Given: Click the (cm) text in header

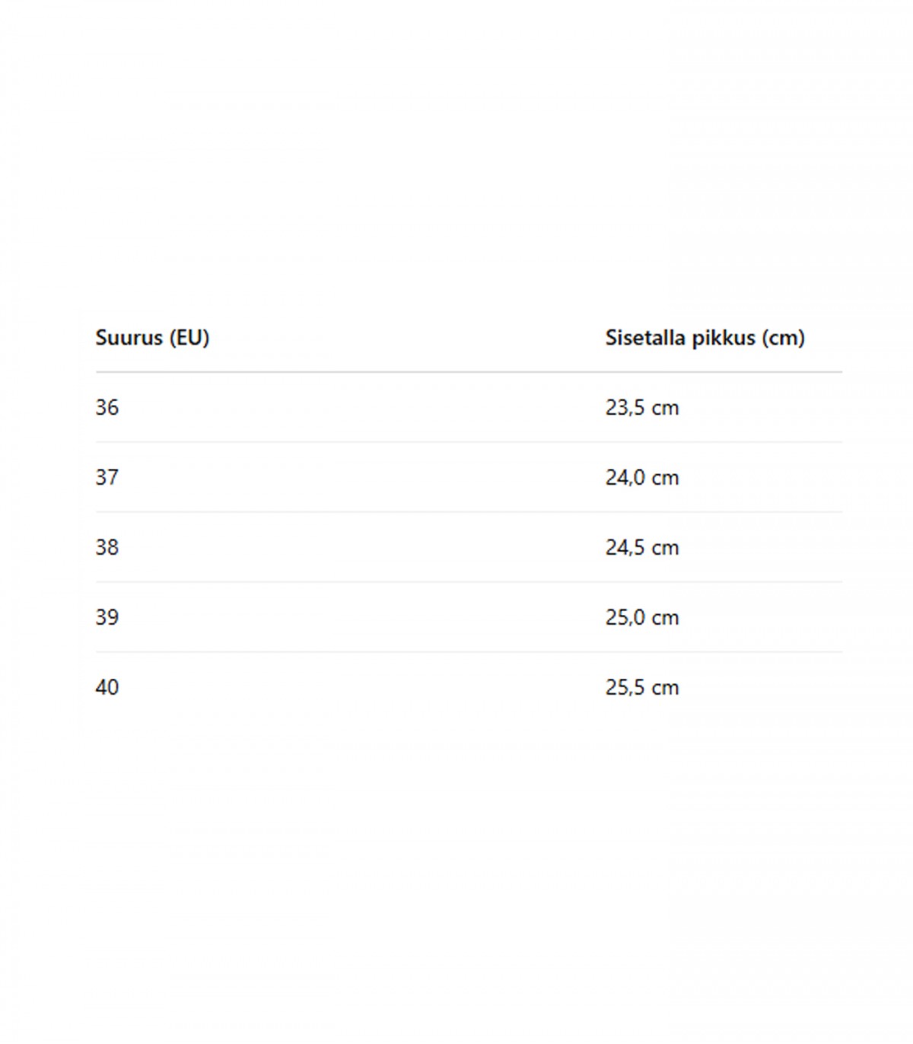Looking at the screenshot, I should [x=783, y=337].
